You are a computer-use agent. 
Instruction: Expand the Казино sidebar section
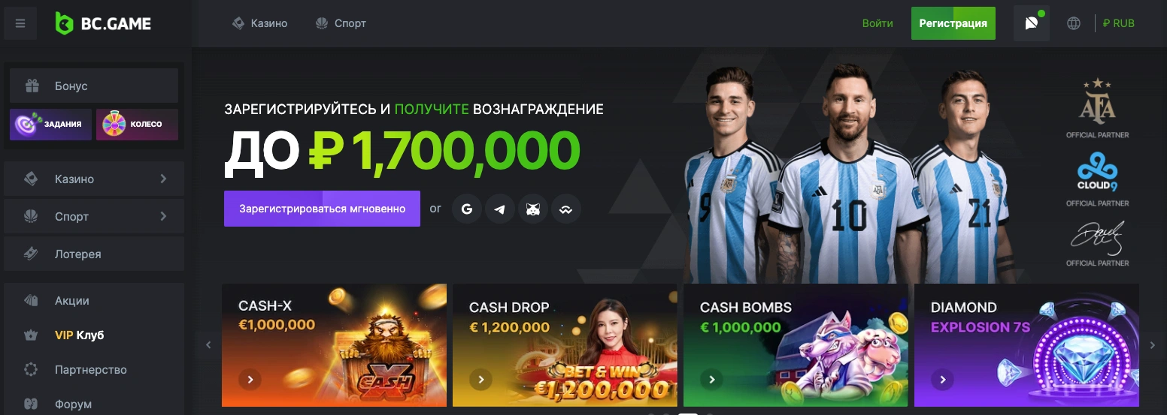coord(94,179)
